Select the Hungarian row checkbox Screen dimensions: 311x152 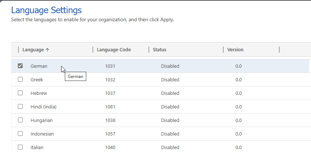pos(20,120)
